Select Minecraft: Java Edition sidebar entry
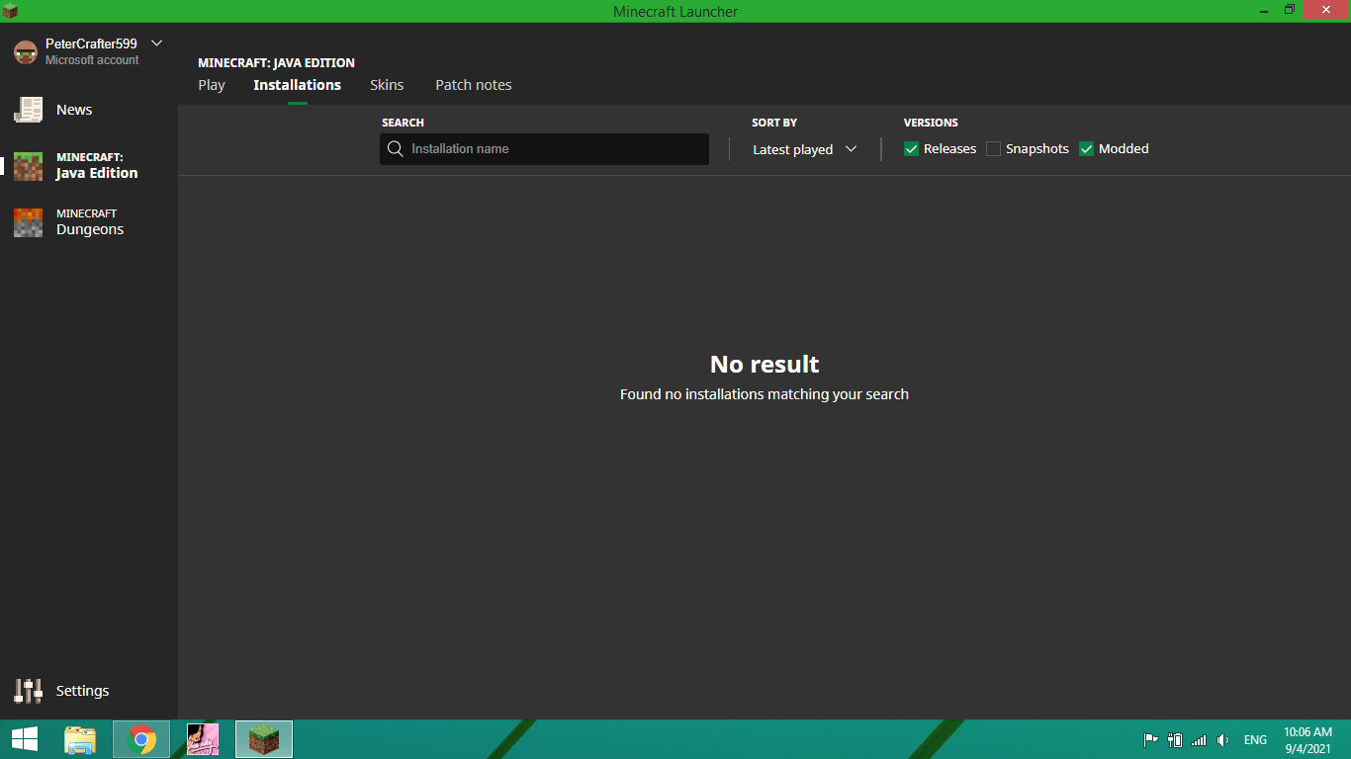 [89, 166]
